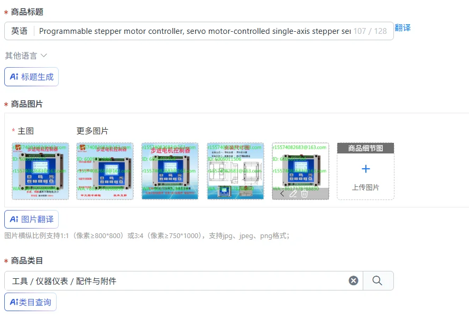This screenshot has height=318, width=469.
Task: Click the 主图 label
Action: point(26,131)
